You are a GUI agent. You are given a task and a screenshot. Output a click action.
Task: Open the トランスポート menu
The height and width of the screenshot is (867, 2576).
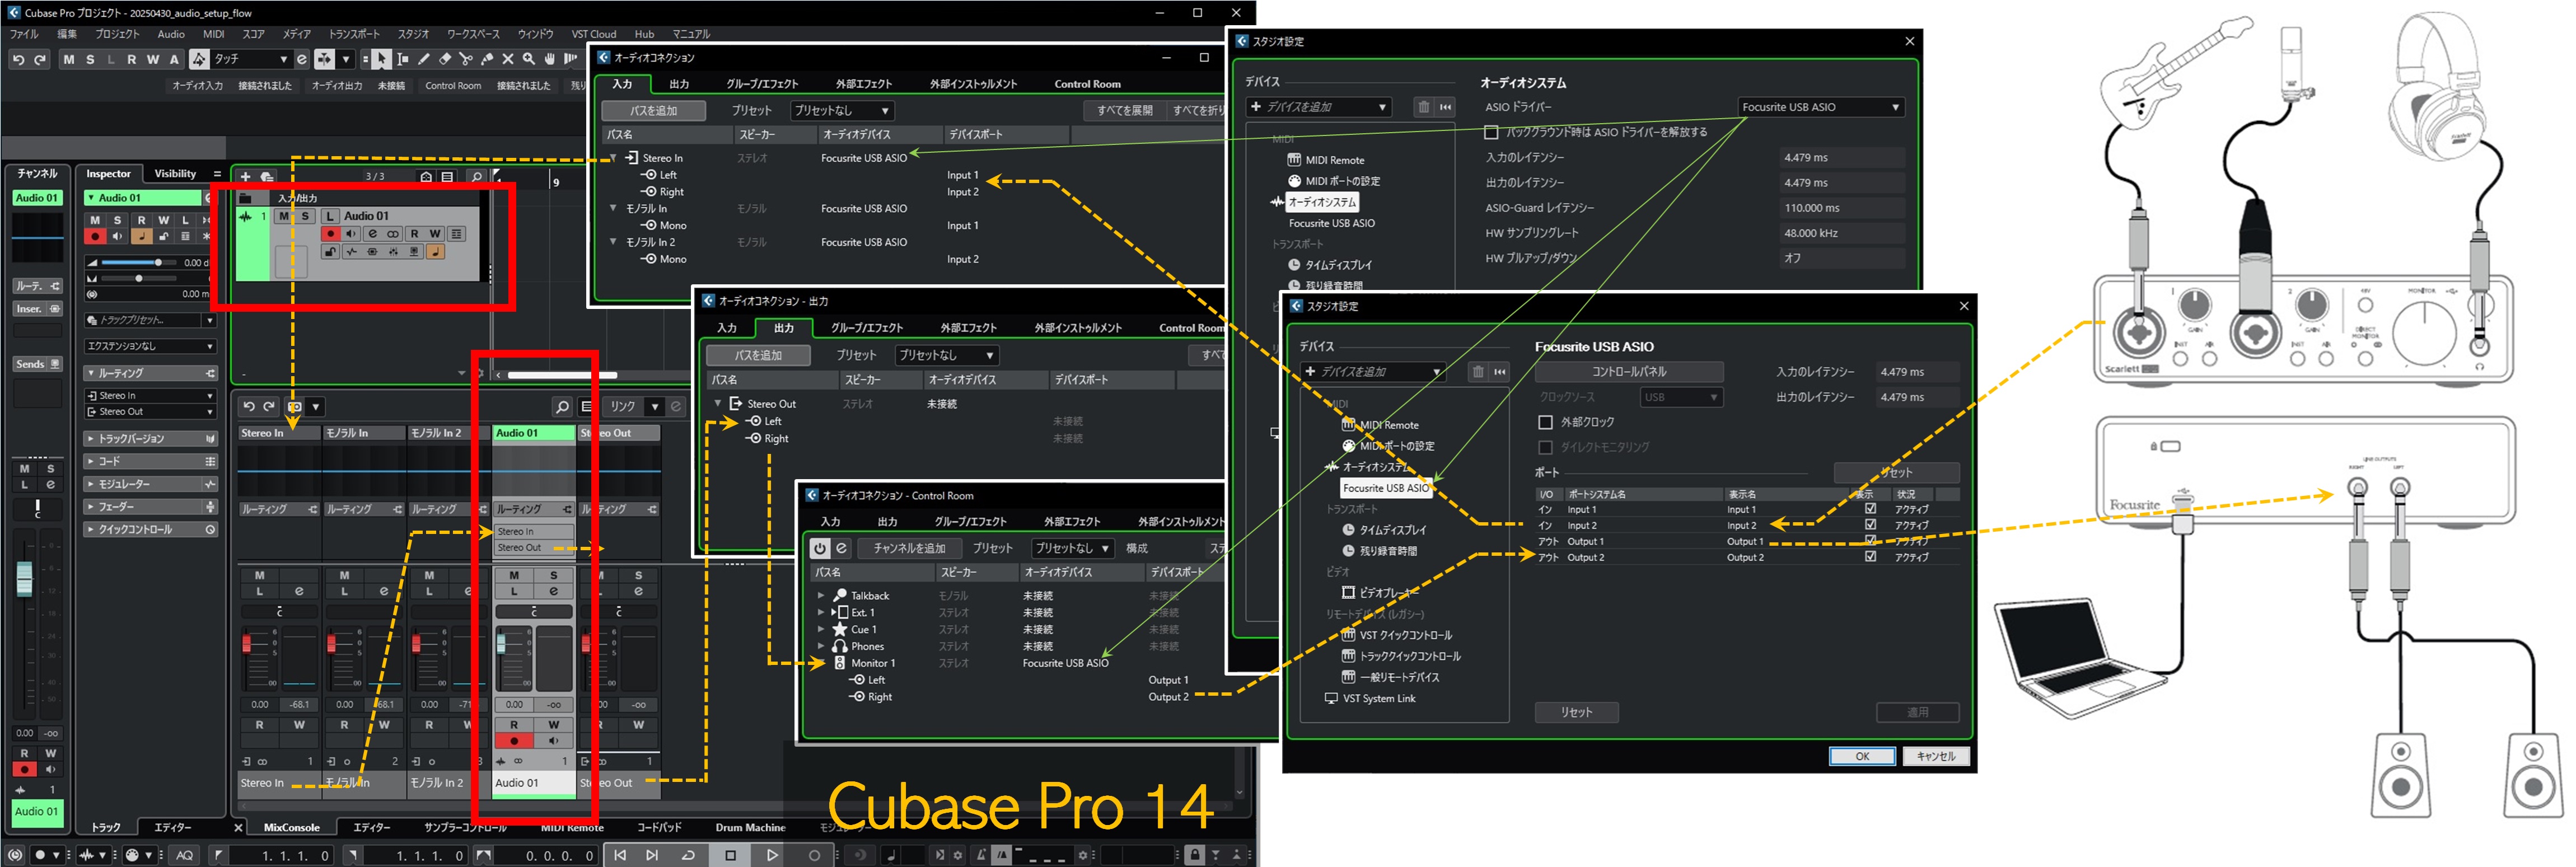354,34
